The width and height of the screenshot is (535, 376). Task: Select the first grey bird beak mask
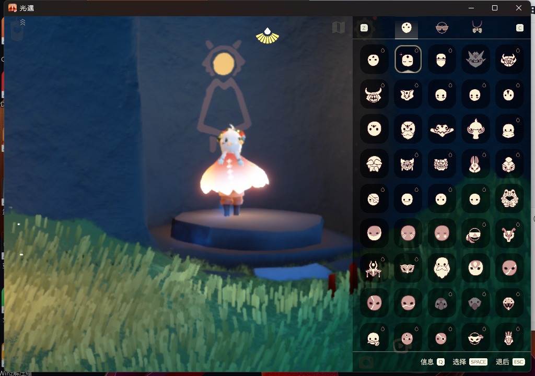click(441, 303)
